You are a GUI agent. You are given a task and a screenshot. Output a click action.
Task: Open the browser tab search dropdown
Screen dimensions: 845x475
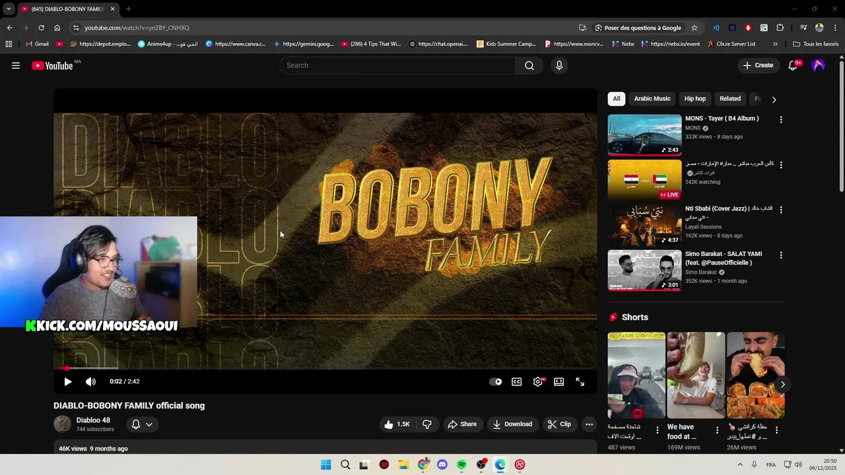click(9, 9)
